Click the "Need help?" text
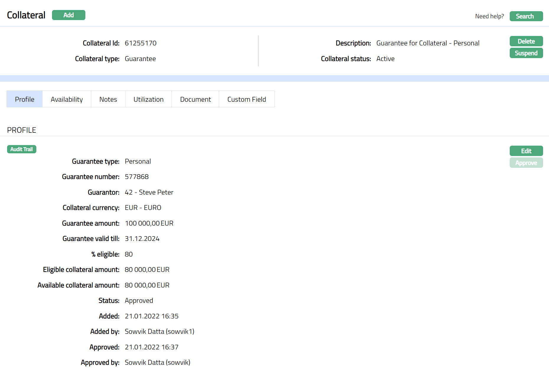 pyautogui.click(x=489, y=16)
